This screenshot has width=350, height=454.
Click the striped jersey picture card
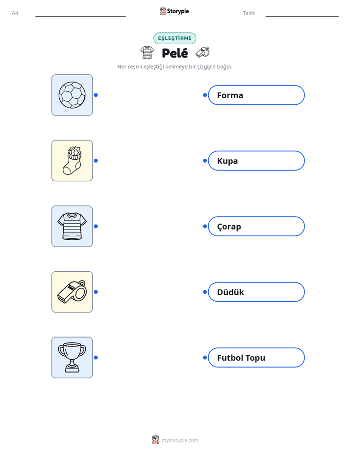tap(72, 226)
